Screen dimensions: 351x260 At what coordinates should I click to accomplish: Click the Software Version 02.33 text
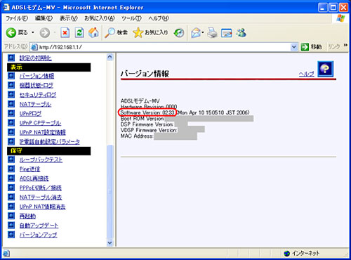click(x=147, y=112)
